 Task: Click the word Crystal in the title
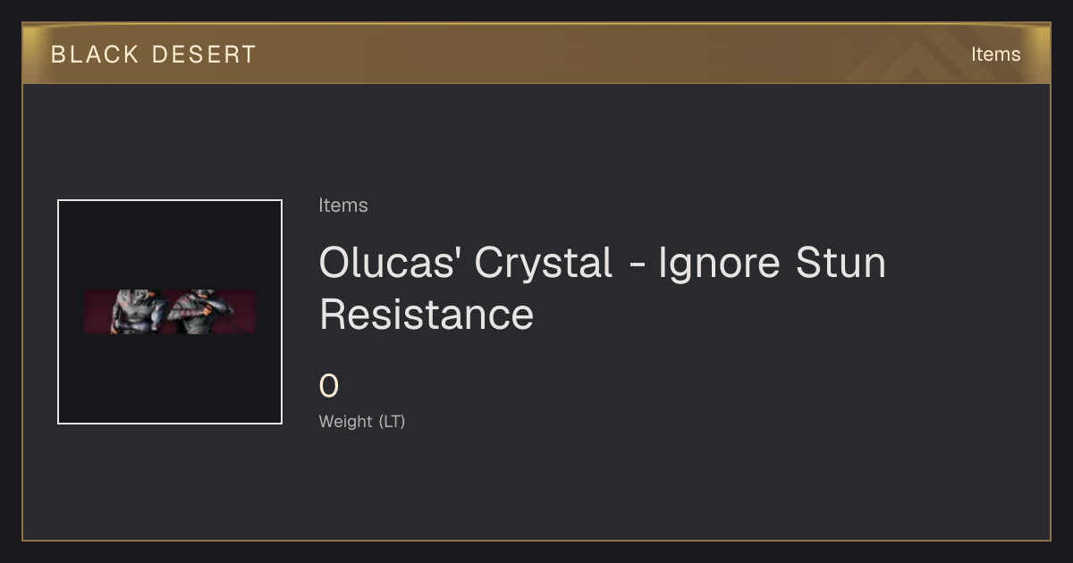[544, 264]
